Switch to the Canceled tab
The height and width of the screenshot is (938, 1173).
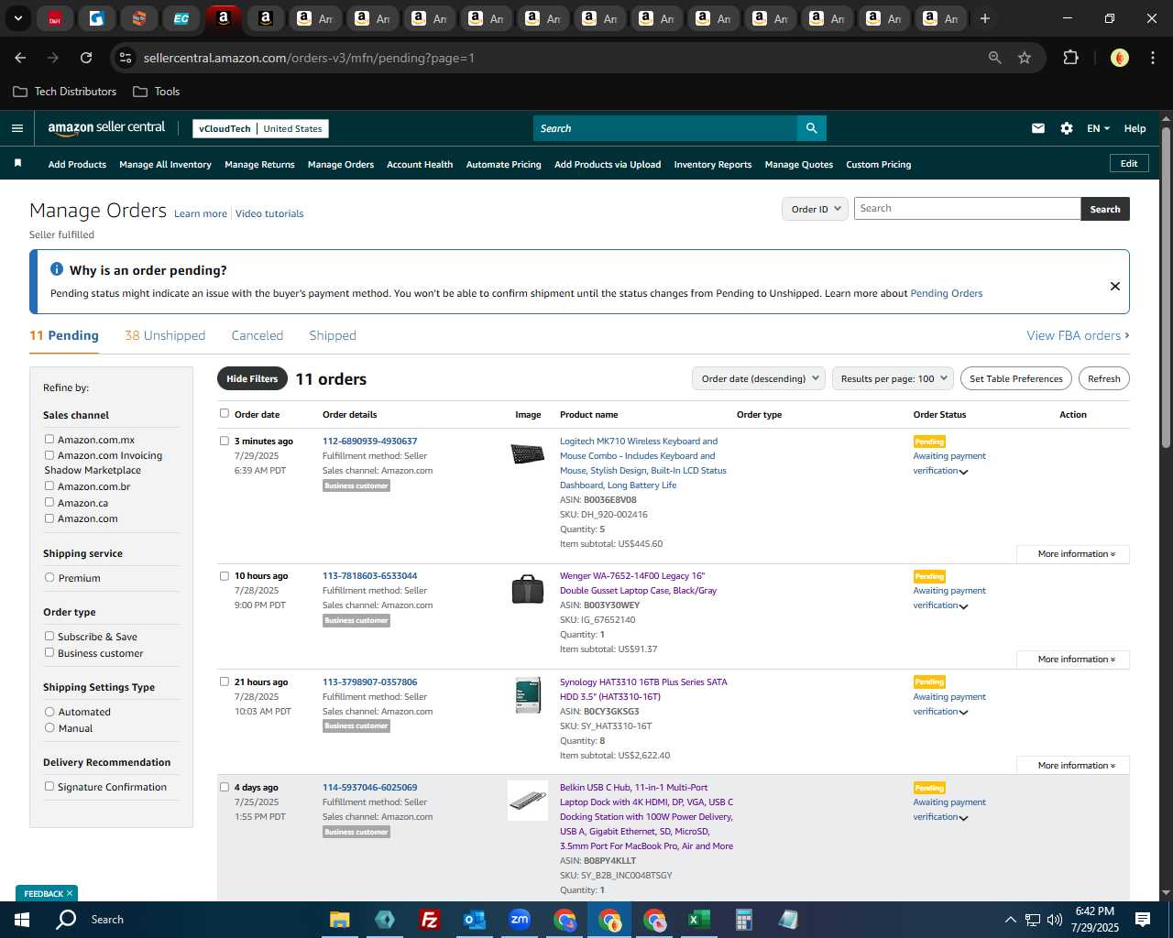click(x=258, y=335)
